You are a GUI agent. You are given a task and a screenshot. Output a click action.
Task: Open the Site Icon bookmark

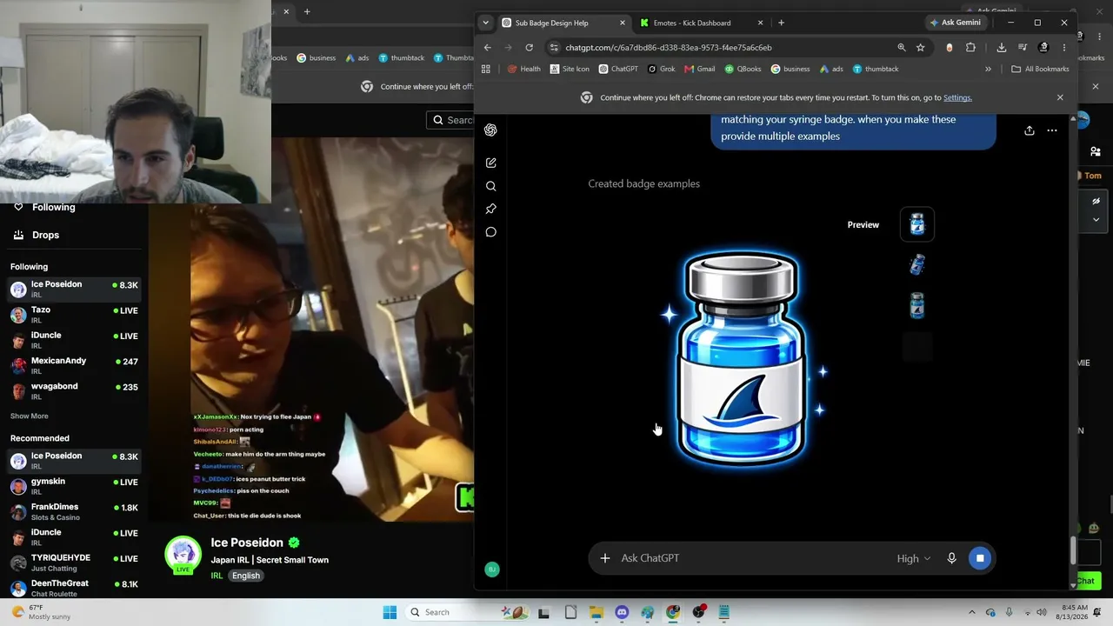pos(569,69)
